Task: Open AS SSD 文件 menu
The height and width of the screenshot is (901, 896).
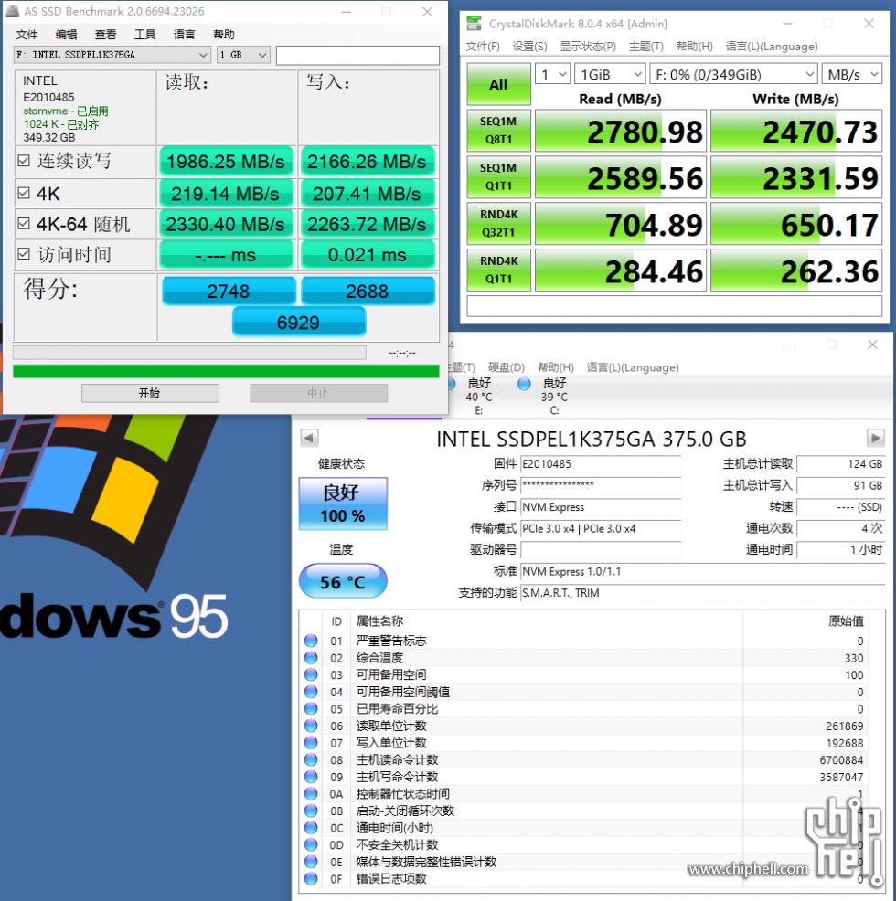Action: 27,35
